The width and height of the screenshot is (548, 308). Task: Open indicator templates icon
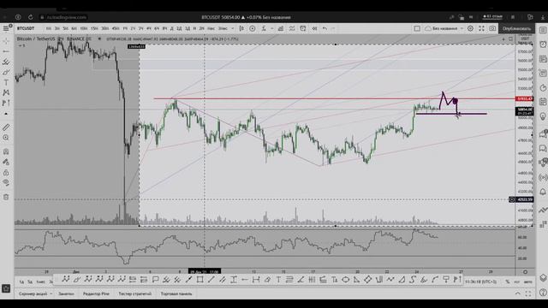[x=292, y=28]
